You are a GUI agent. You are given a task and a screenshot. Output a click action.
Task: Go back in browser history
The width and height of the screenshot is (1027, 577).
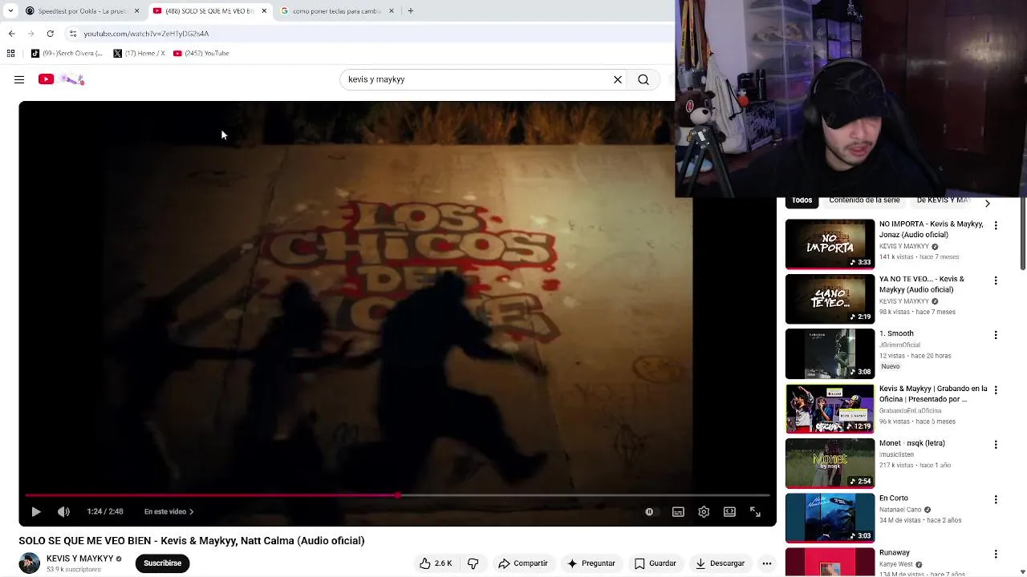(x=11, y=34)
